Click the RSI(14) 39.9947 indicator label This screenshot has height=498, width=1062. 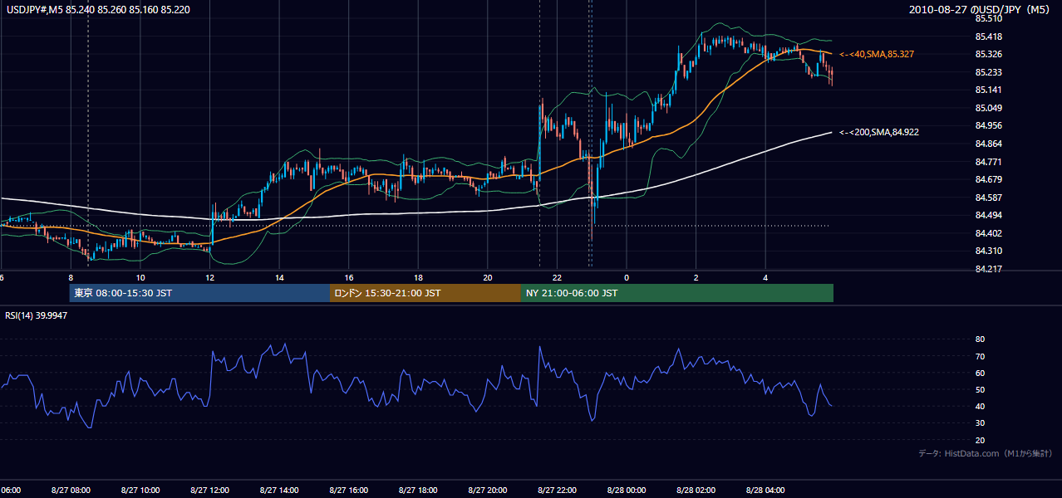pyautogui.click(x=37, y=315)
